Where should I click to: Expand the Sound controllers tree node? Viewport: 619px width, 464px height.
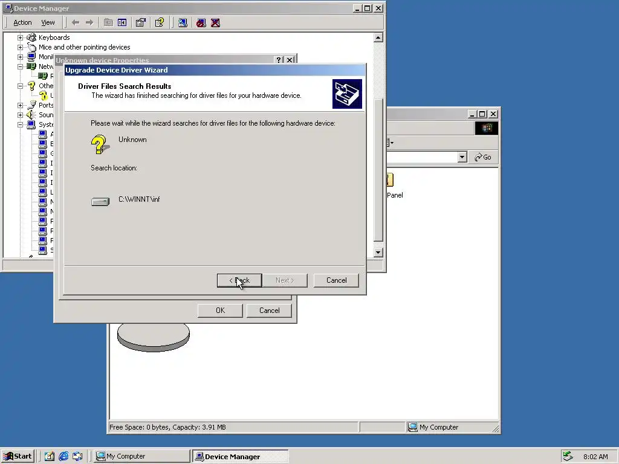(20, 115)
